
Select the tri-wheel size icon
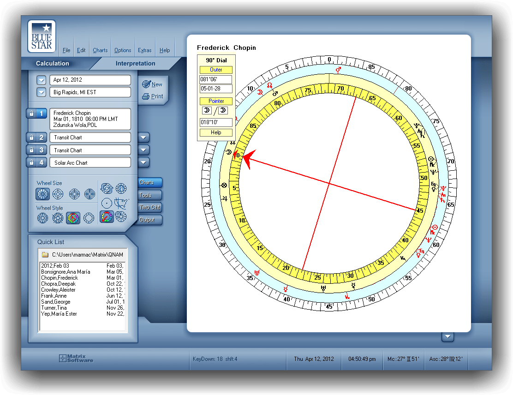click(75, 194)
